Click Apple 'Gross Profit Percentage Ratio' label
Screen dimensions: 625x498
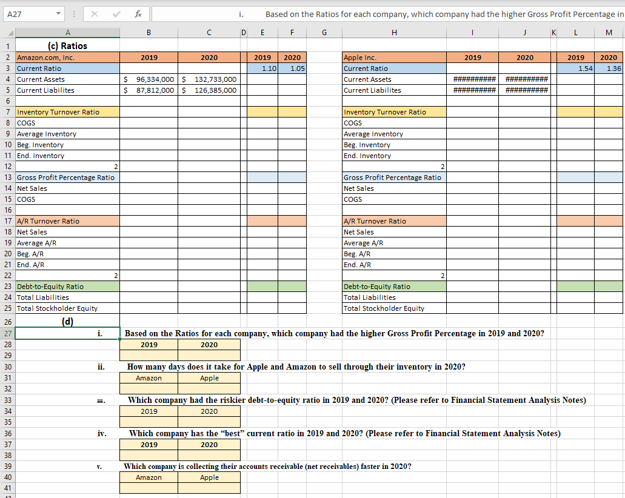(x=394, y=178)
